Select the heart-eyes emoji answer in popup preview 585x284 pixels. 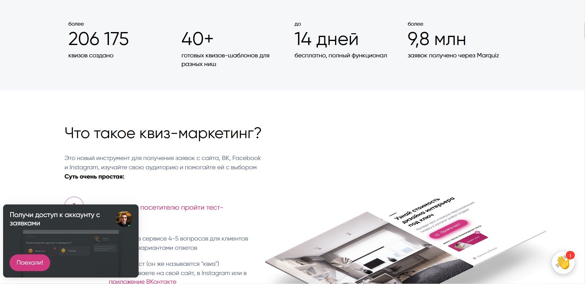pos(31,251)
